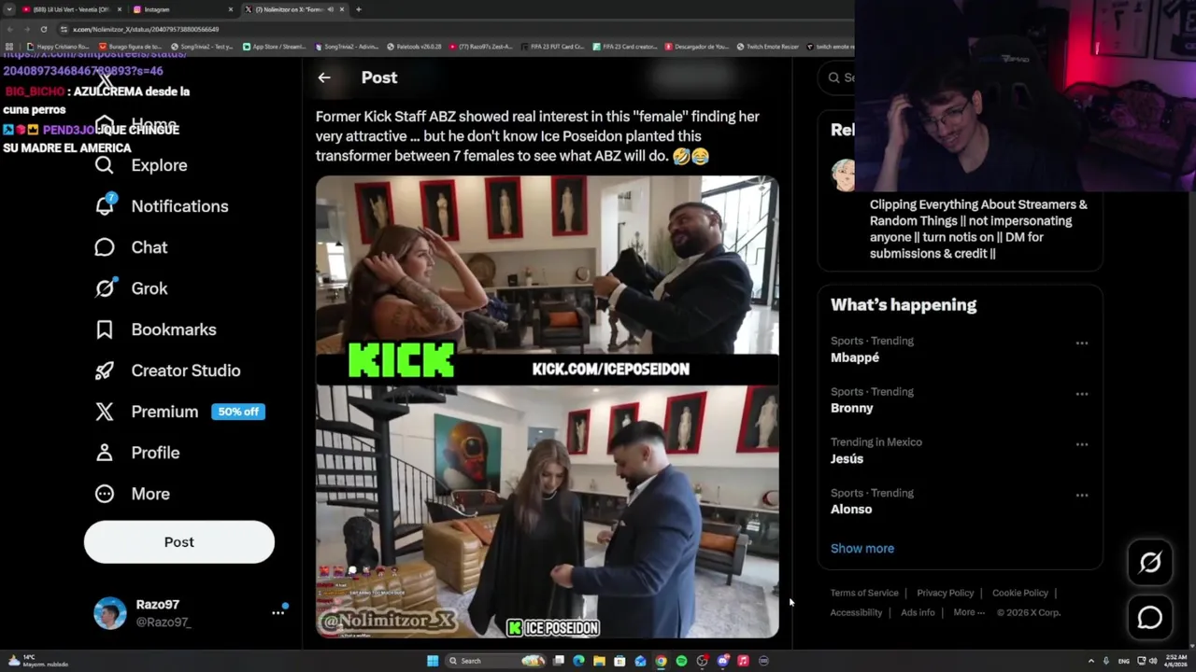Open the Cookie Policy link
The image size is (1196, 672).
point(1020,593)
